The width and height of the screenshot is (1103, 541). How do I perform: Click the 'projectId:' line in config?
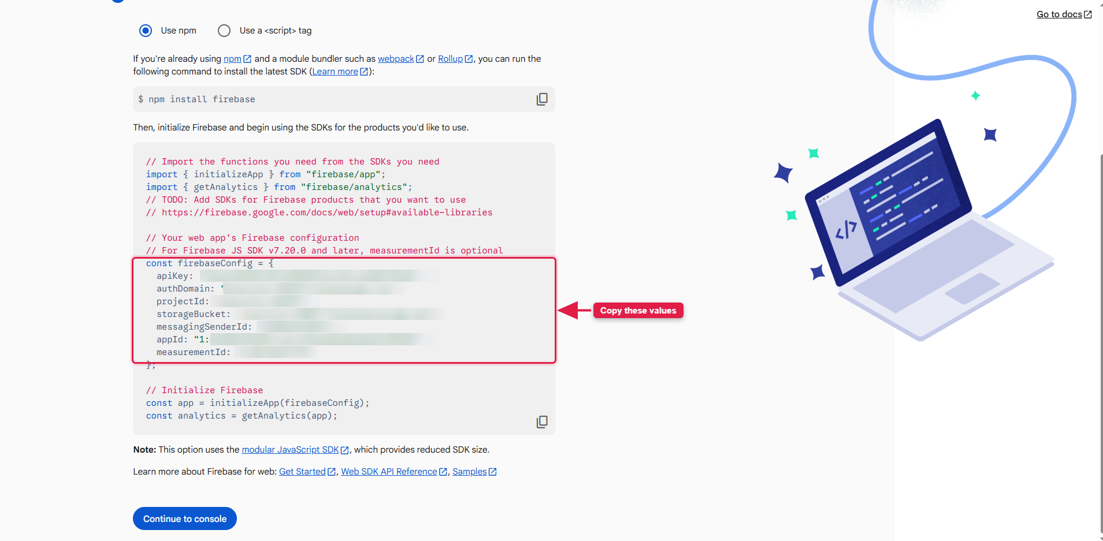pos(237,301)
